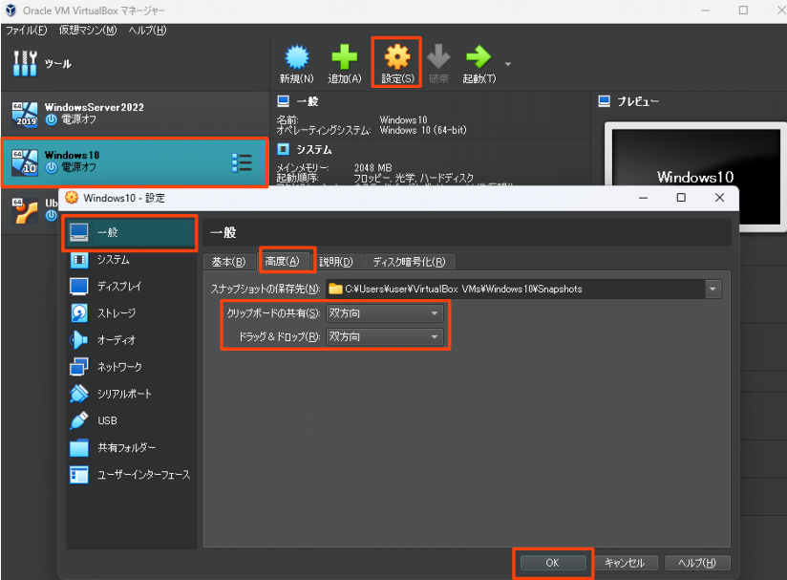Image resolution: width=787 pixels, height=580 pixels.
Task: Click the OK button
Action: coord(553,563)
